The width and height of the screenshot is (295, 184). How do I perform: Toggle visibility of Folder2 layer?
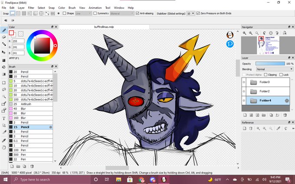244,91
